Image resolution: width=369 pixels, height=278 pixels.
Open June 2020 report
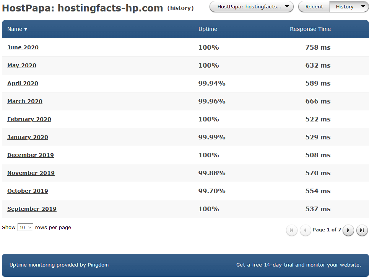coord(23,47)
